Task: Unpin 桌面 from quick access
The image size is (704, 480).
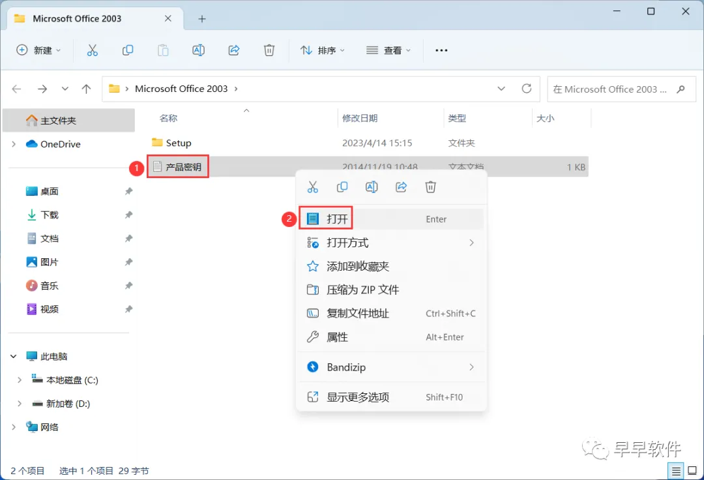Action: (x=129, y=191)
